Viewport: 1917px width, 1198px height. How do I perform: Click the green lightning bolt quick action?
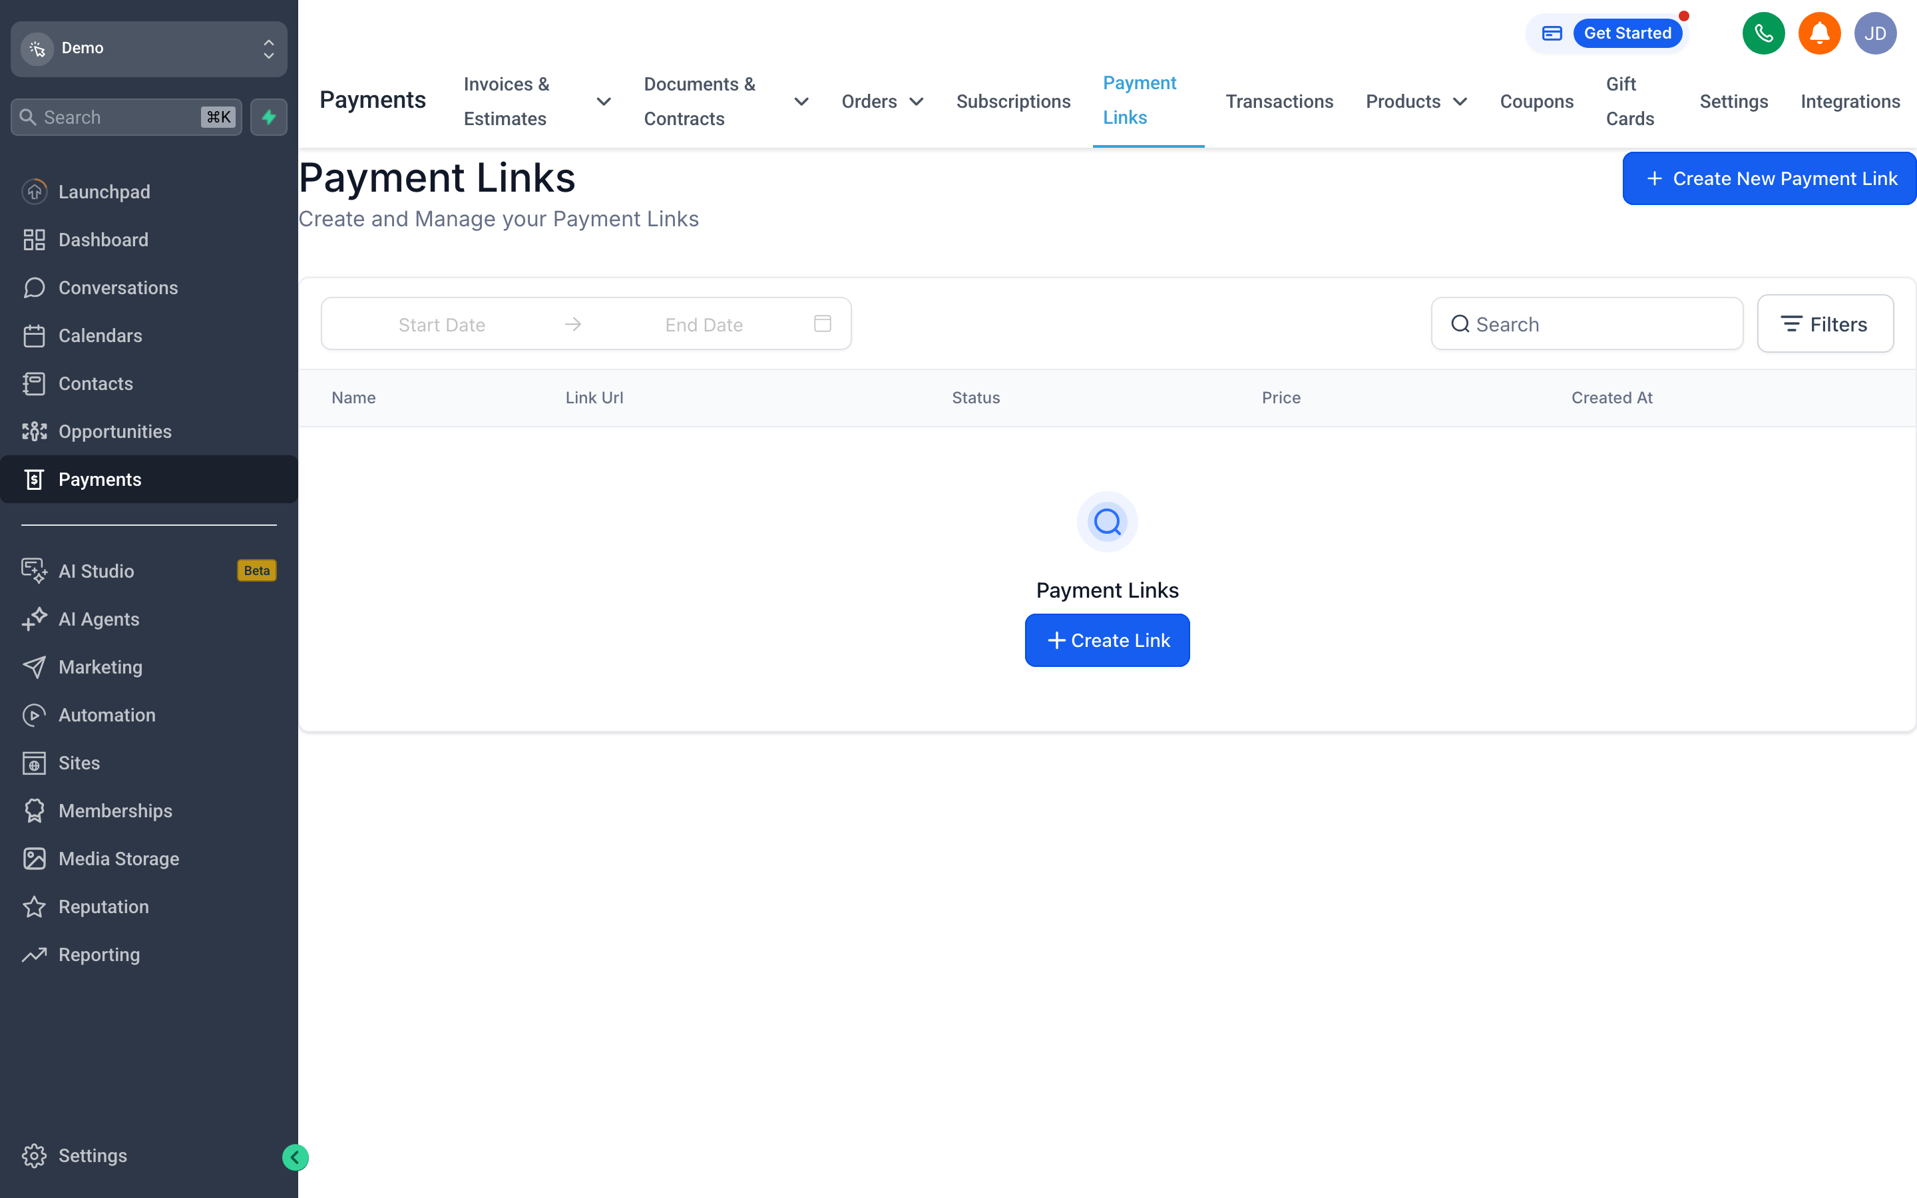[268, 117]
